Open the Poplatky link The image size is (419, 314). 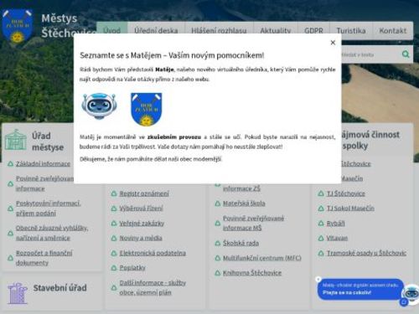[x=132, y=268]
